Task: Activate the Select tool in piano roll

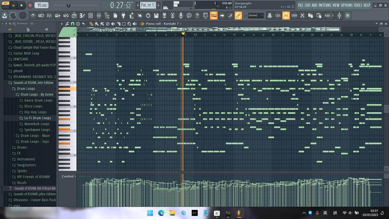Action: tap(124, 24)
